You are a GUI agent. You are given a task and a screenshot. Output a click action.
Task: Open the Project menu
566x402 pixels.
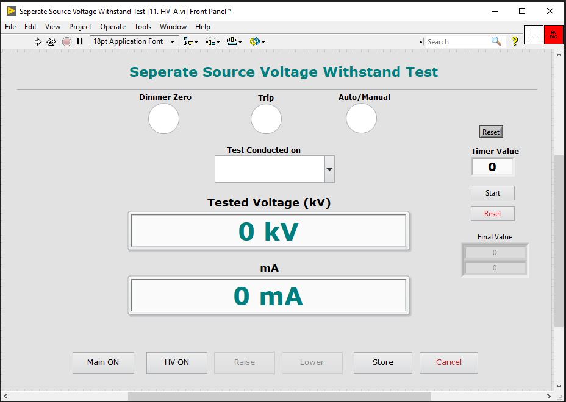pos(80,27)
